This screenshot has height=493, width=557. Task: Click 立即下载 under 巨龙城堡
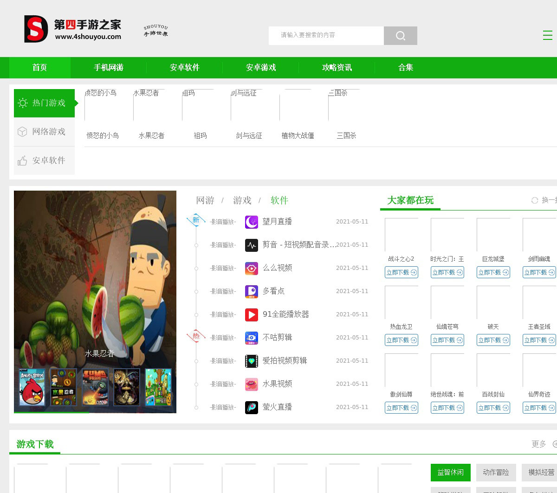click(493, 272)
